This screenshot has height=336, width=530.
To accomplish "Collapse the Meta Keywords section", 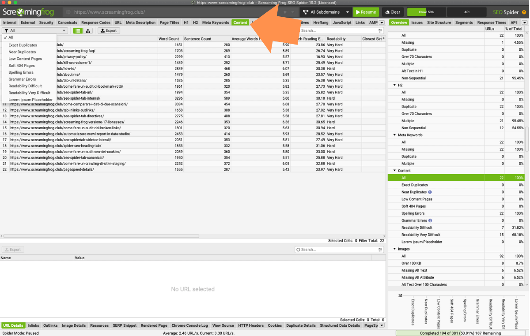I will coord(394,135).
